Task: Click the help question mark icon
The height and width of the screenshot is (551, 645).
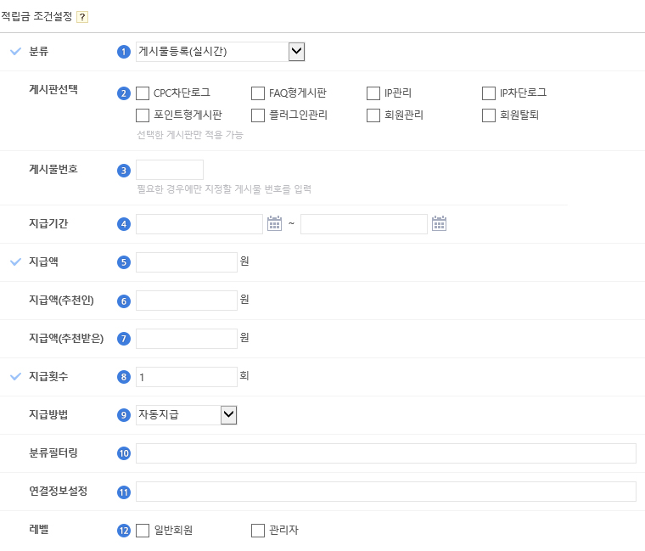Action: coord(82,17)
